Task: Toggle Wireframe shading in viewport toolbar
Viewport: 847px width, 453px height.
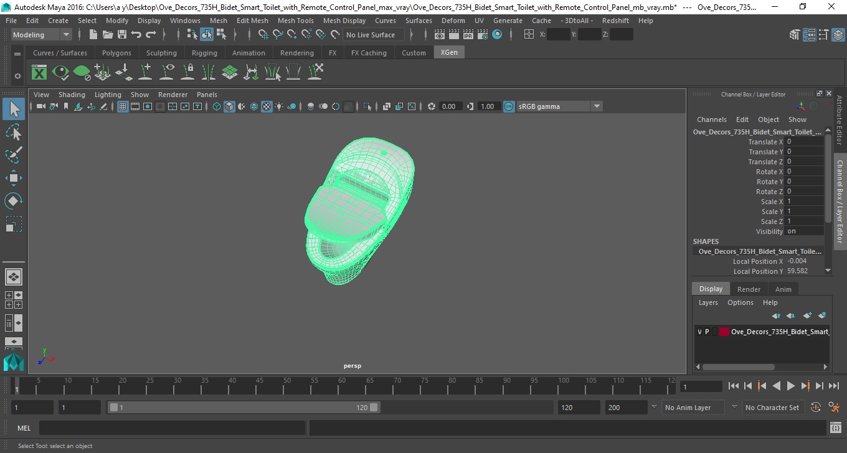Action: tap(217, 106)
